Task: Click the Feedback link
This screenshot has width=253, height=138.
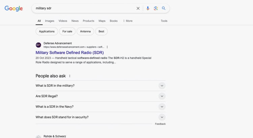Action: tap(160, 124)
